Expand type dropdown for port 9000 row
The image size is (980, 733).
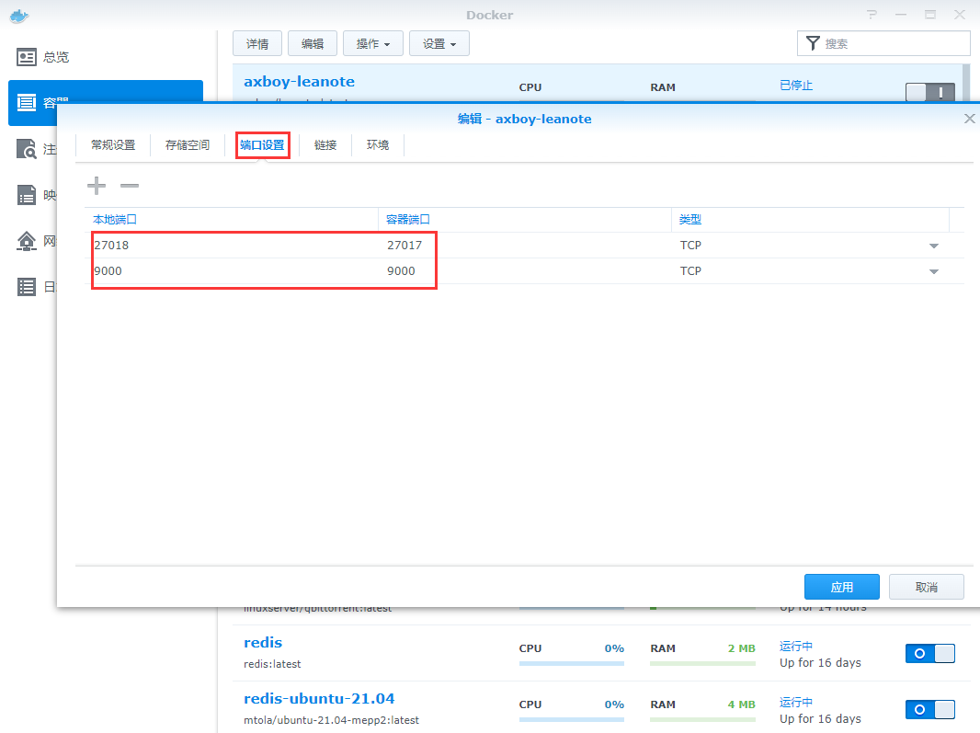(x=933, y=271)
